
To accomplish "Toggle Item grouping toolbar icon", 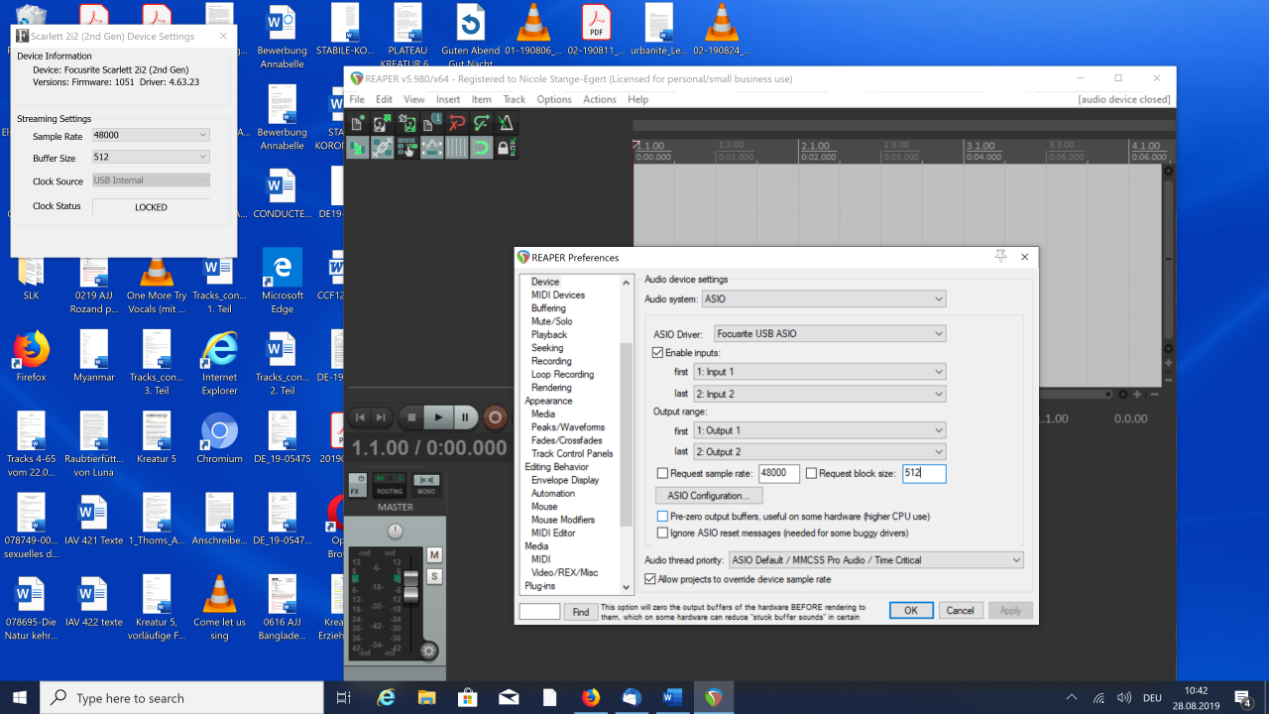I will tap(382, 148).
